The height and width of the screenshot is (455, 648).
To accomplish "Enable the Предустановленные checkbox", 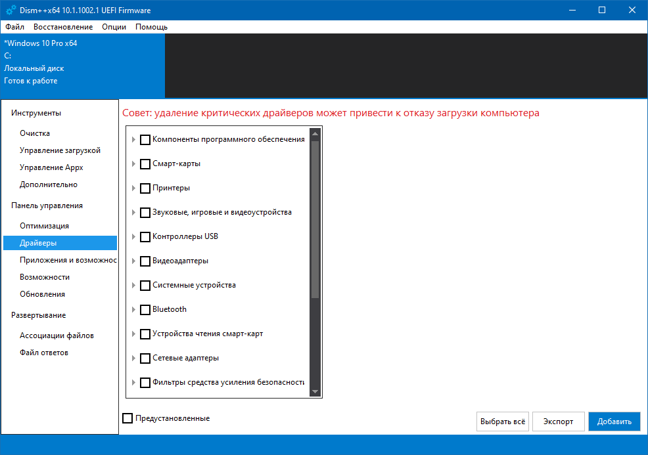I will tap(127, 418).
